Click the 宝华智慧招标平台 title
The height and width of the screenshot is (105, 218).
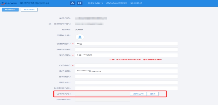click(34, 3)
